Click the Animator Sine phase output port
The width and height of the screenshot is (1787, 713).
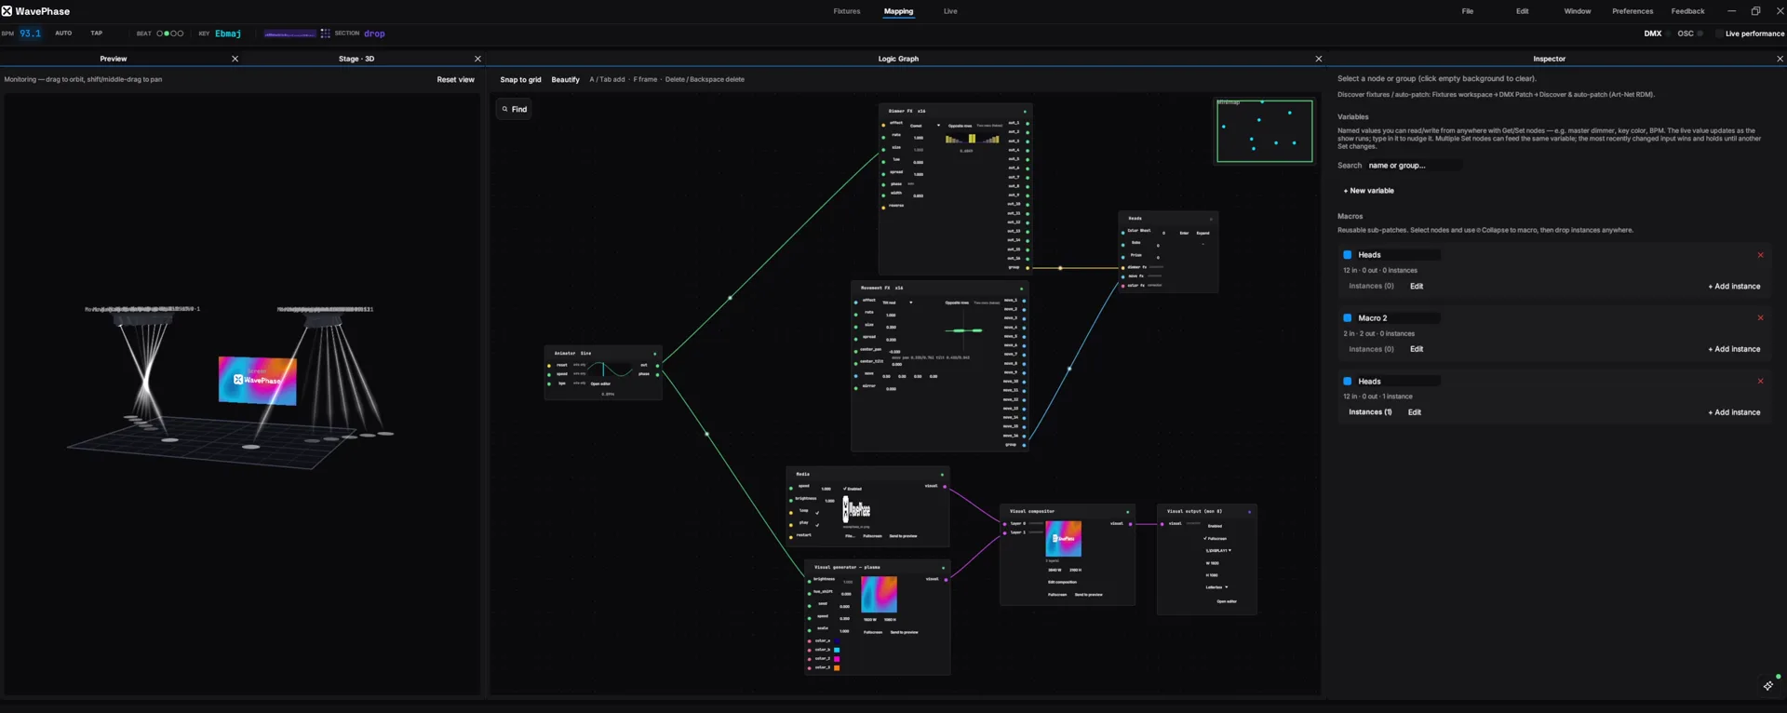657,374
